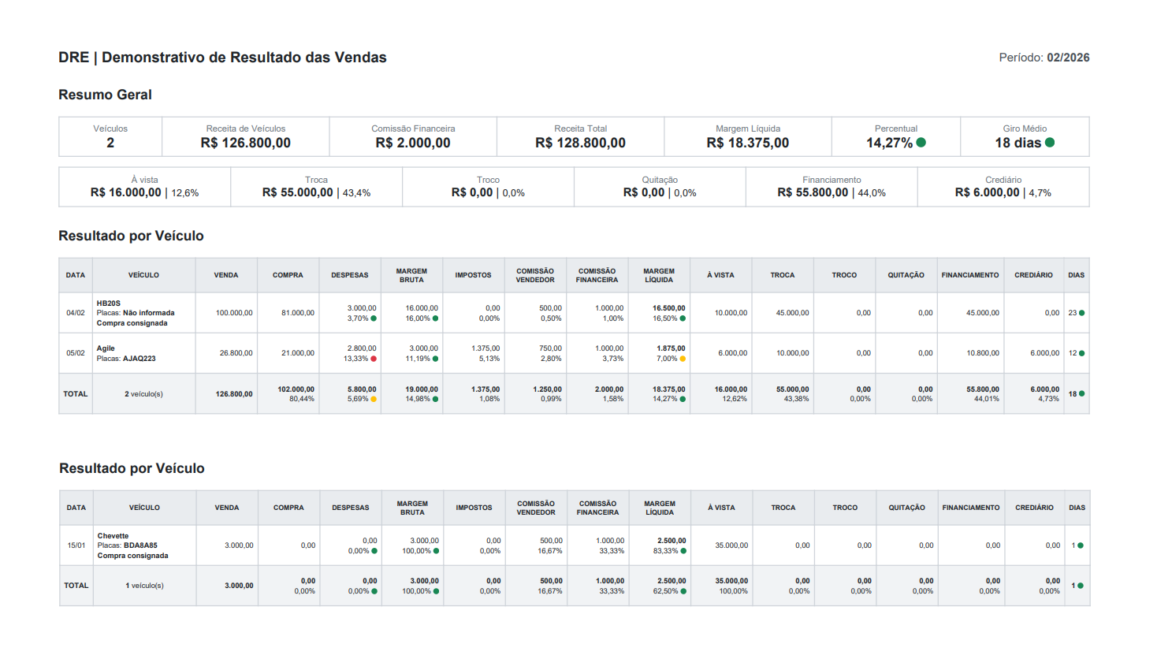
Task: Click green dot next to 18 dias
Action: [x=1050, y=143]
